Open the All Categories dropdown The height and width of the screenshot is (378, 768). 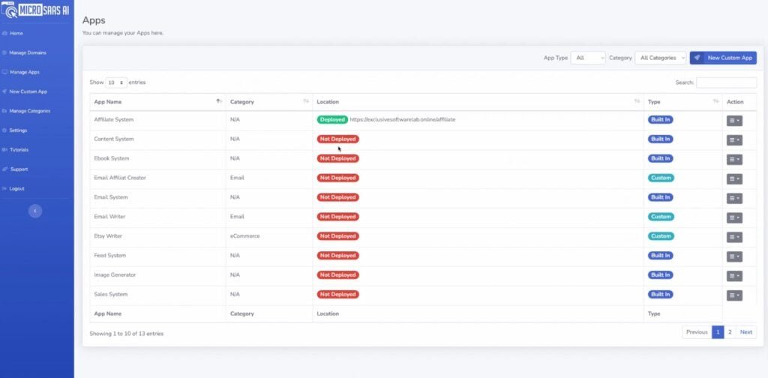point(660,58)
